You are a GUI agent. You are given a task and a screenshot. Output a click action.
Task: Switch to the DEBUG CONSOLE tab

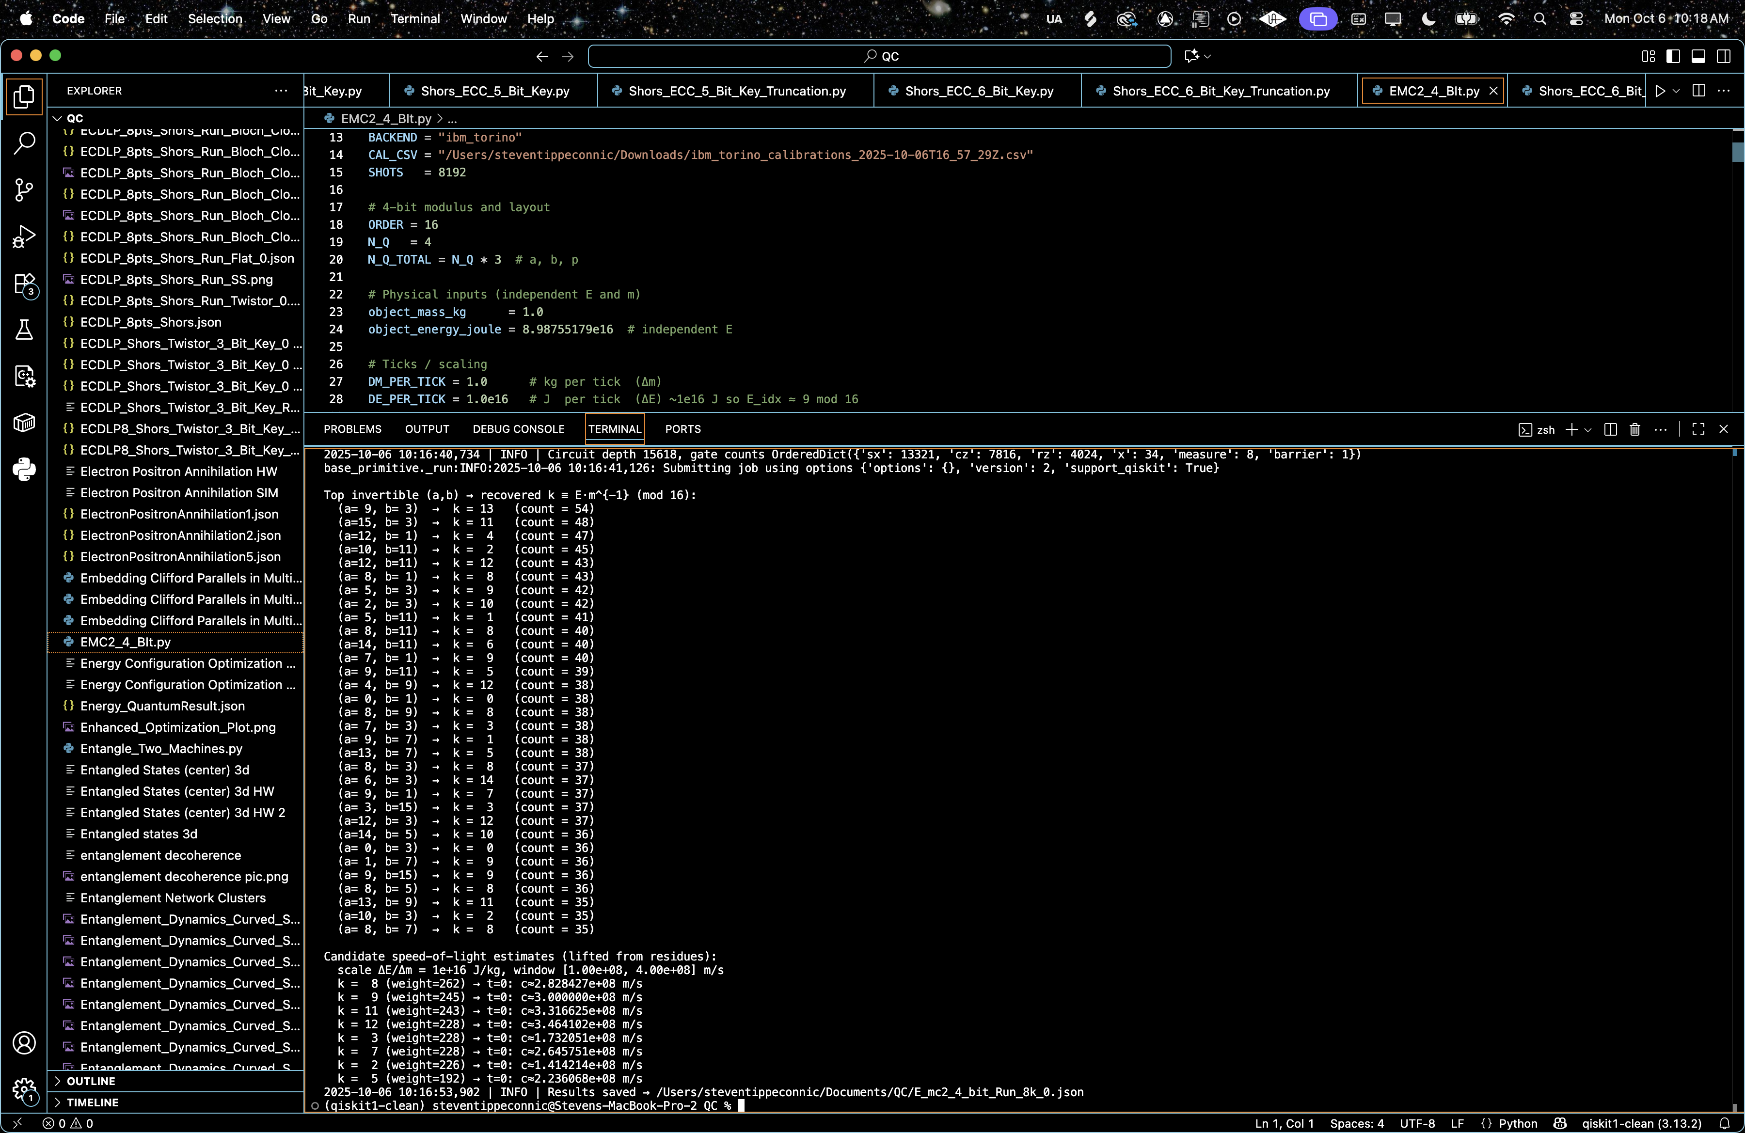pyautogui.click(x=518, y=429)
